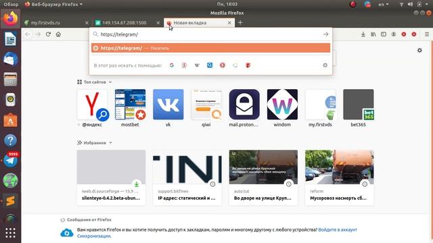Close the Новая вкладка tab
Viewport: 433px width, 243px height.
(x=229, y=23)
